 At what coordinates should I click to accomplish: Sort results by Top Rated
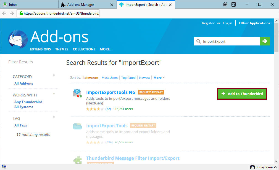[128, 78]
